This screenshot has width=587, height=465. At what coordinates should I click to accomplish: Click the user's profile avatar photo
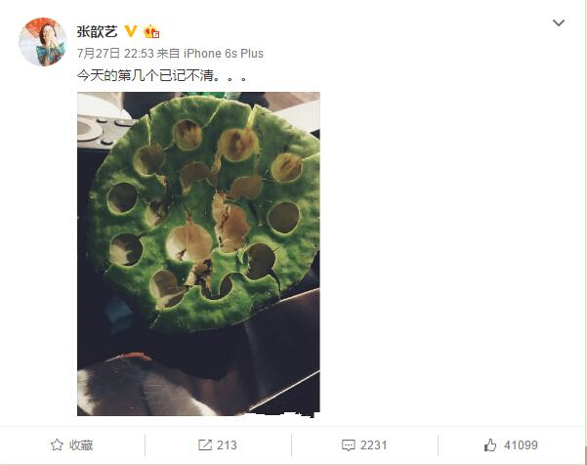(x=42, y=42)
